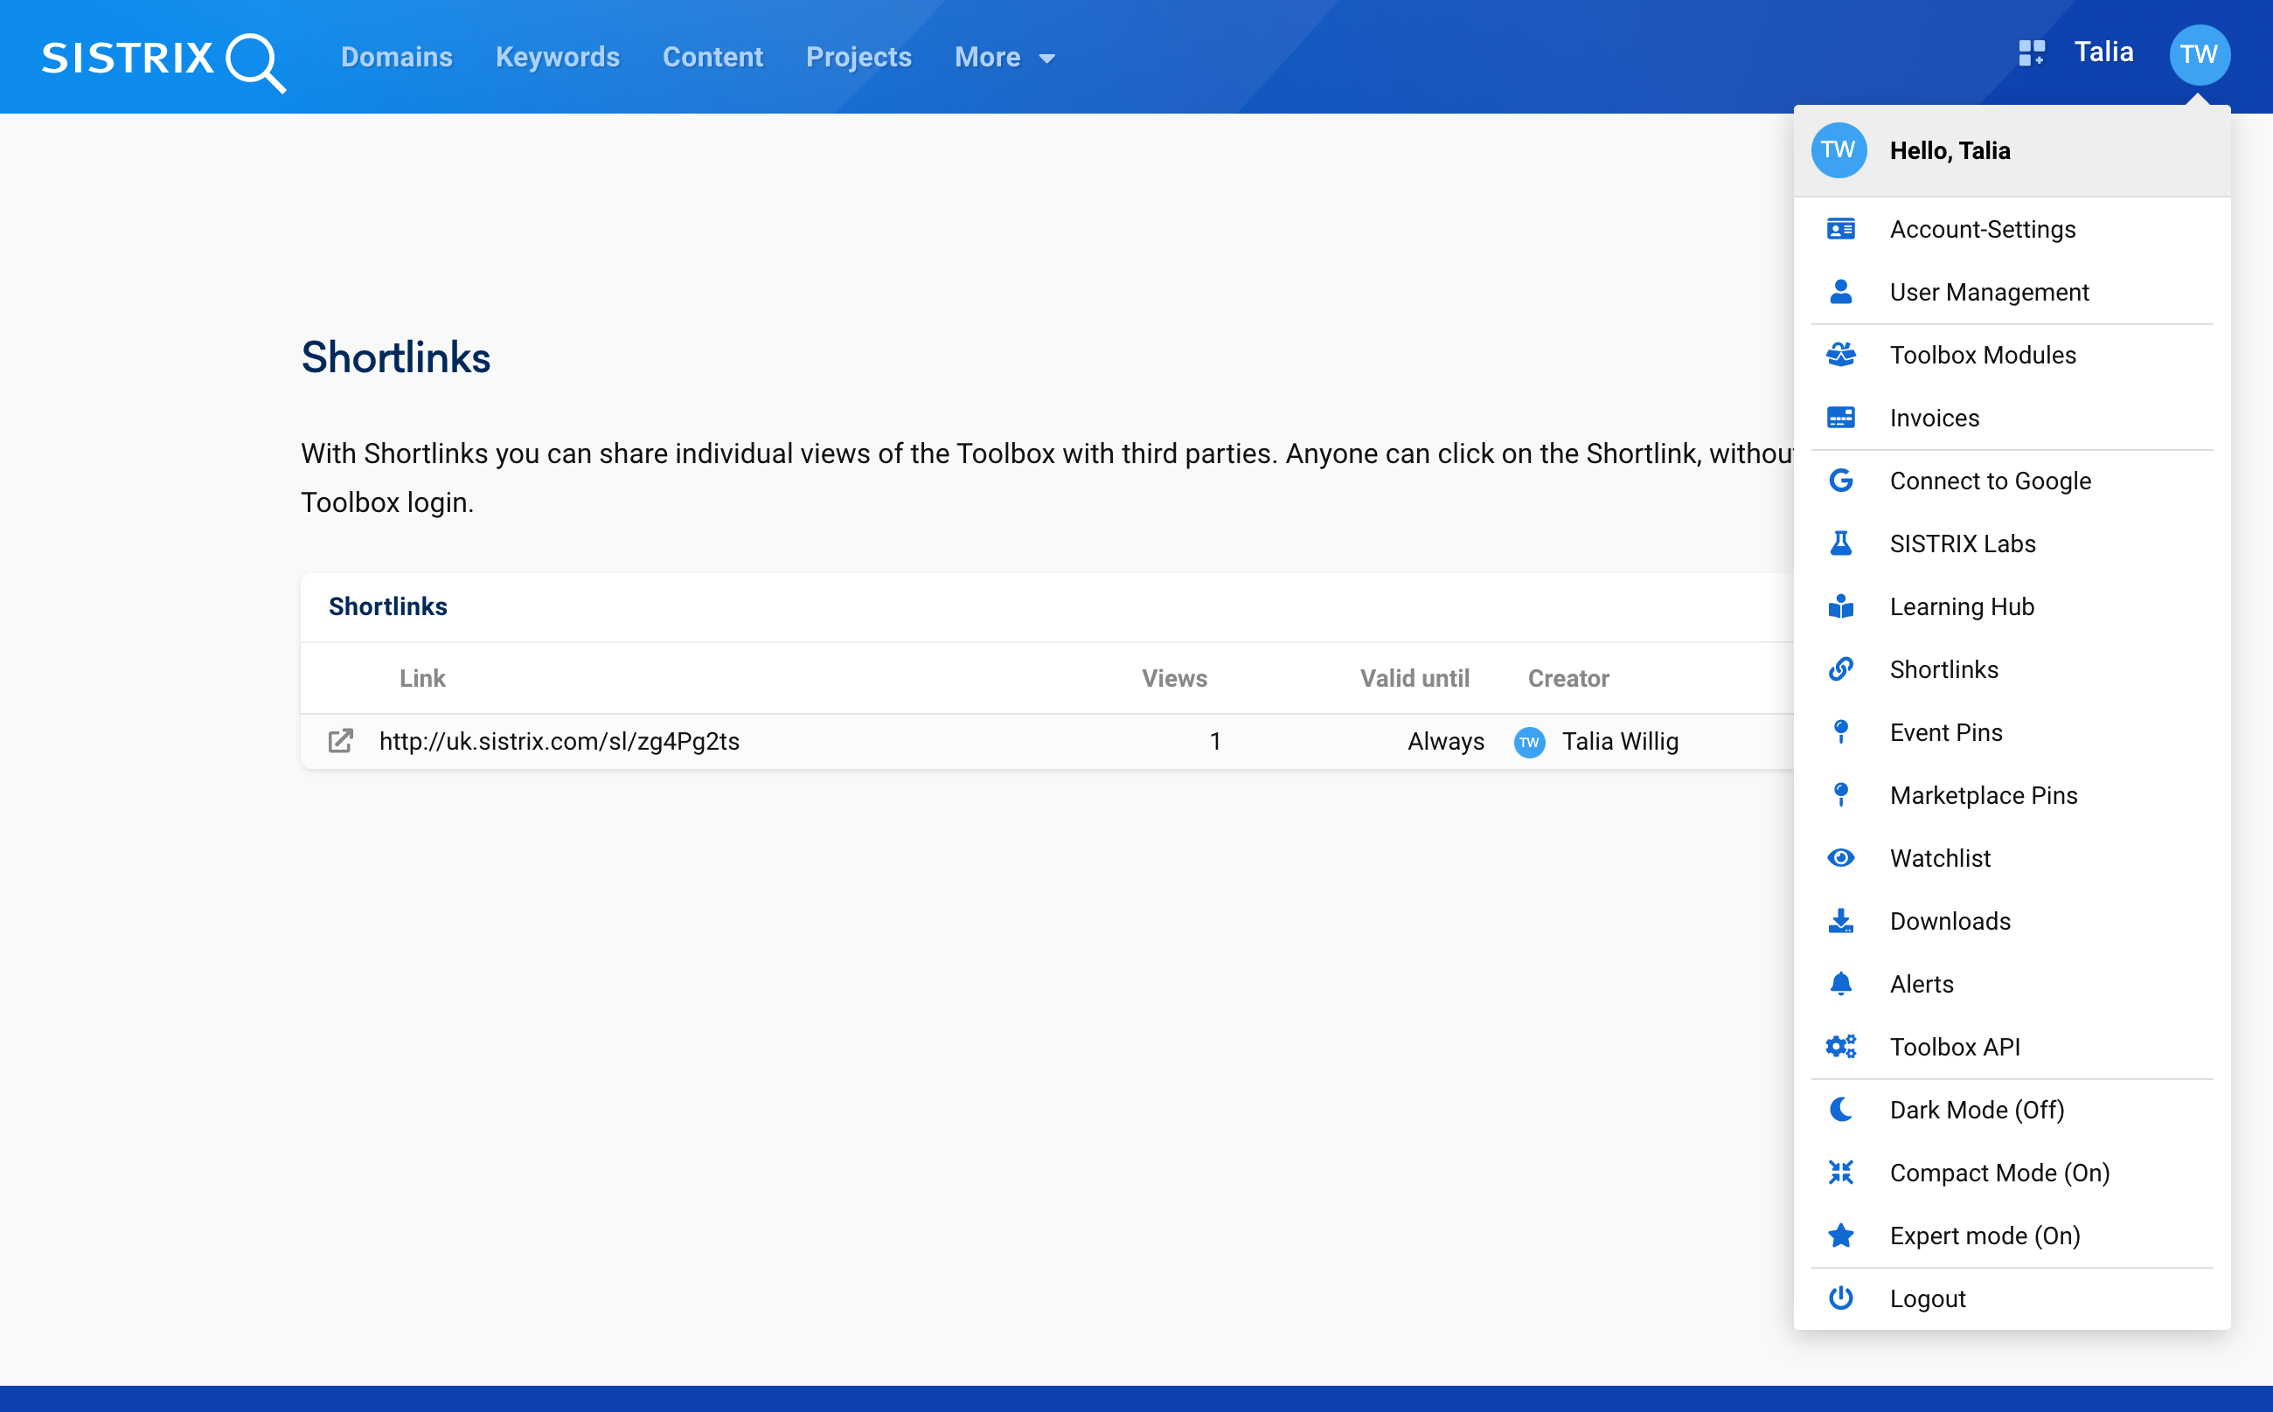2273x1412 pixels.
Task: Click the Toolbox Modules box icon
Action: [x=1839, y=355]
